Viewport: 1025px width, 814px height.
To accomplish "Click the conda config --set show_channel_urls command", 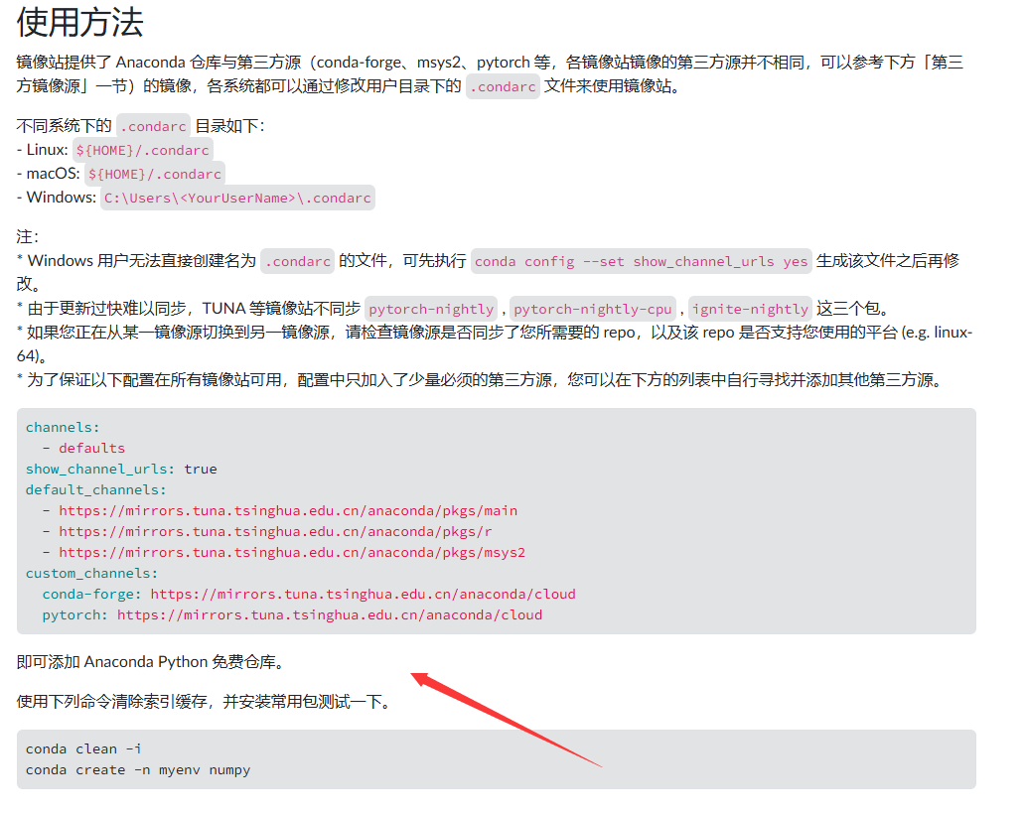I will pyautogui.click(x=641, y=261).
